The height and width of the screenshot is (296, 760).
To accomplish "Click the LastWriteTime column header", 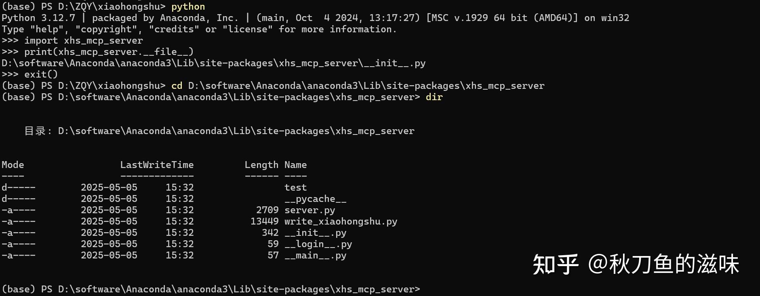I will pyautogui.click(x=157, y=165).
